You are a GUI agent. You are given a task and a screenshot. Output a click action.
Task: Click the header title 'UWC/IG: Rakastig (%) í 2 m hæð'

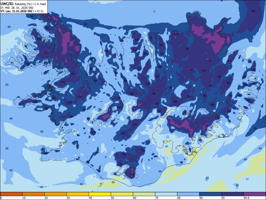point(23,4)
